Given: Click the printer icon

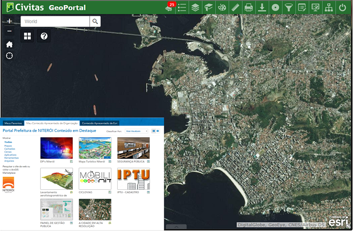Looking at the screenshot, I should tap(249, 7).
